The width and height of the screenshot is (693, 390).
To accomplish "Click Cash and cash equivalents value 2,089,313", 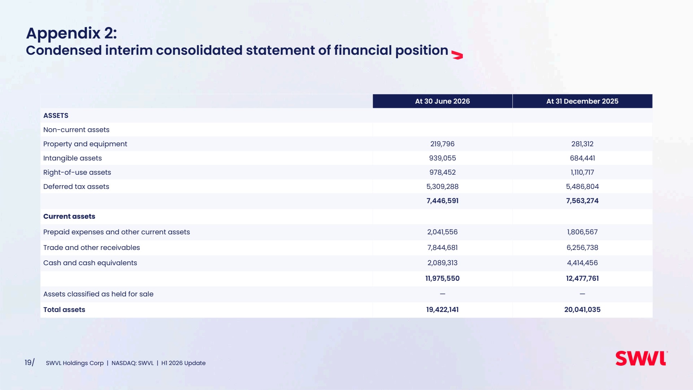I will [442, 263].
